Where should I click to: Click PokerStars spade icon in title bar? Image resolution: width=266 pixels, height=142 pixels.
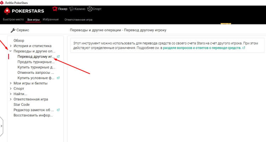coord(2,3)
